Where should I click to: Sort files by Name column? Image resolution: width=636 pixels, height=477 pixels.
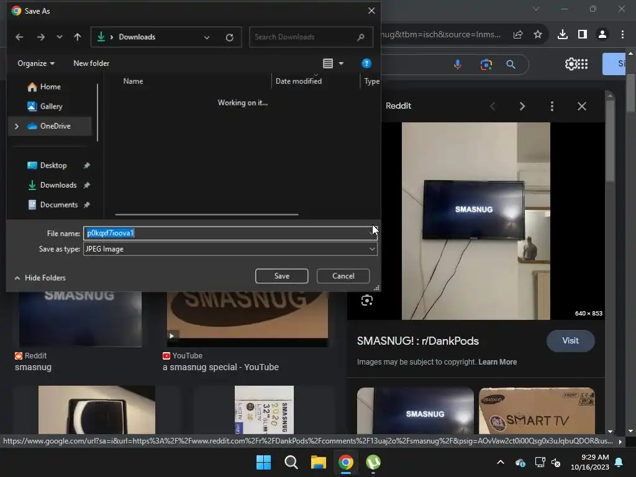tap(133, 81)
